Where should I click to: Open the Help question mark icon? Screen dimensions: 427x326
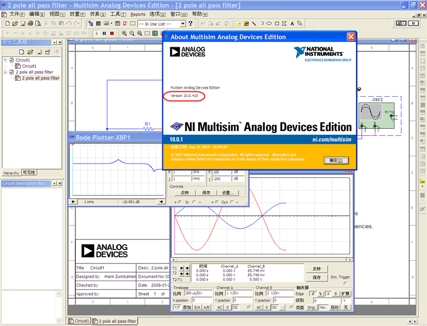(x=191, y=24)
